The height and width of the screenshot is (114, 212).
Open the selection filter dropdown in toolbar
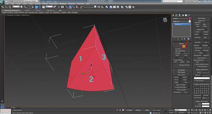[x=16, y=6]
